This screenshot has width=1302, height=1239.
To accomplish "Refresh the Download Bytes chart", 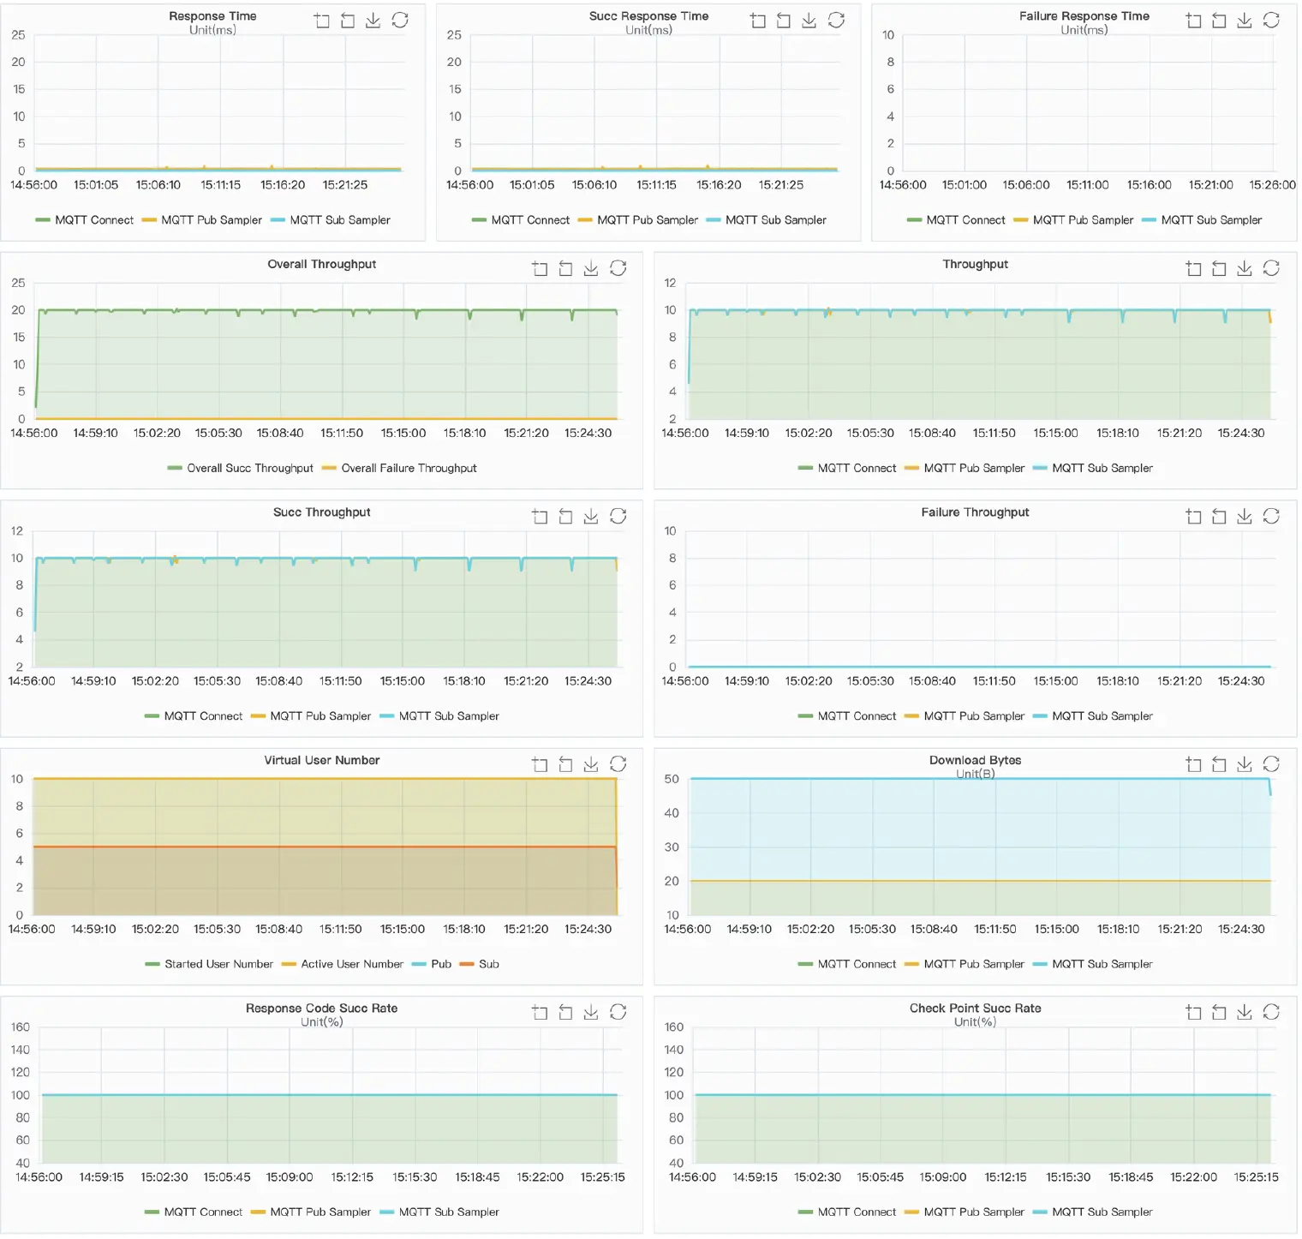I will (x=1272, y=764).
